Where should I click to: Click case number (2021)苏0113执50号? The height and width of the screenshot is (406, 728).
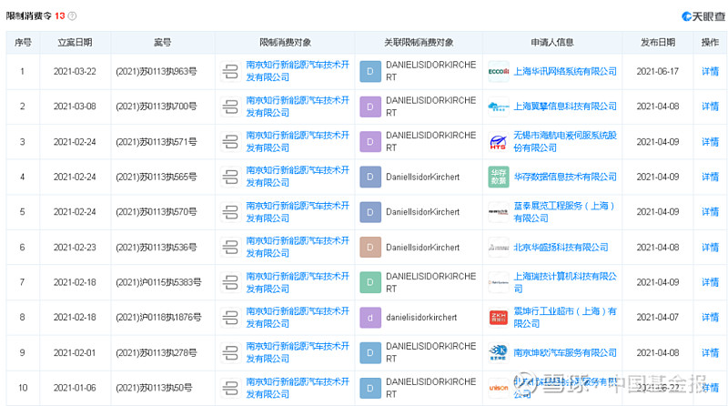154,388
